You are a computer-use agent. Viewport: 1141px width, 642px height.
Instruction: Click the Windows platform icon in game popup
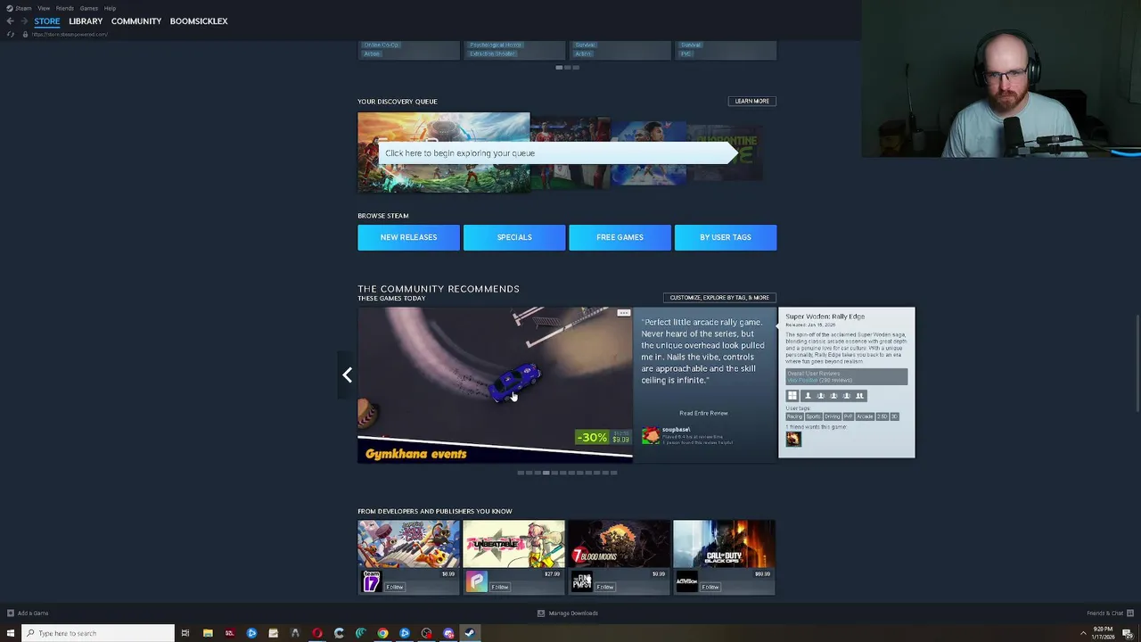(x=792, y=396)
